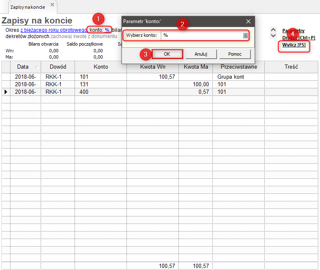Click the up chevron beside Parametry
Screen dimensions: 320x270
pos(273,30)
